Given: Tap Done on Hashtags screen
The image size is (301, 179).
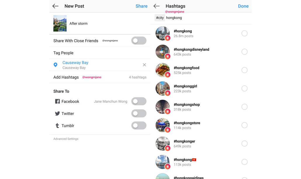Looking at the screenshot, I should (243, 6).
